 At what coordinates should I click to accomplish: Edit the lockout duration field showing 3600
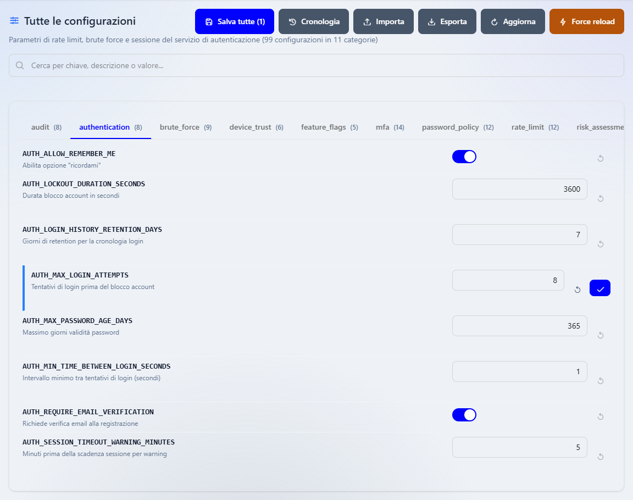tap(520, 189)
